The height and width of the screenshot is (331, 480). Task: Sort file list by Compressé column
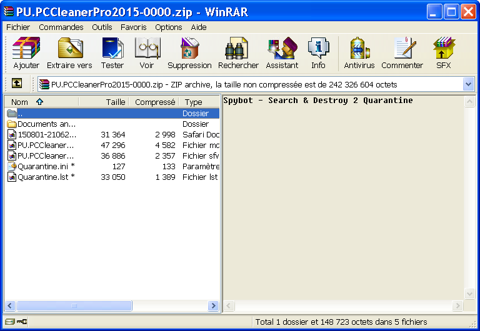pos(154,102)
